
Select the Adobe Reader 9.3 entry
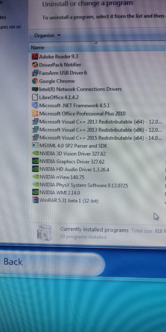58,56
